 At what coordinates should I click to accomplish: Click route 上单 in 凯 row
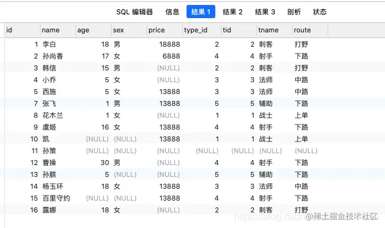click(301, 139)
